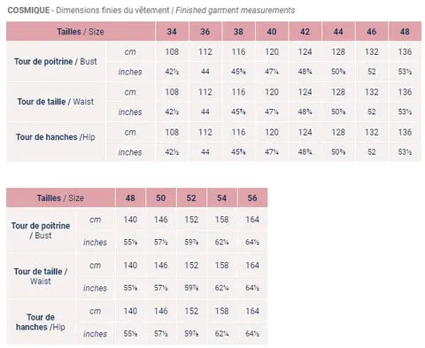Select the 158 hip cm value under size 54
Viewport: 425px width, 348px height.
221,311
